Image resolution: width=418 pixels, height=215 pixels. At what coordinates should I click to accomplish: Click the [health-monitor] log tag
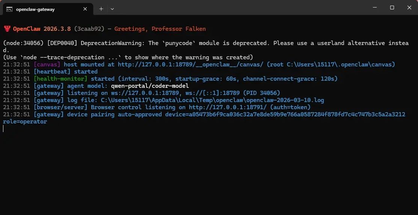[x=60, y=79]
